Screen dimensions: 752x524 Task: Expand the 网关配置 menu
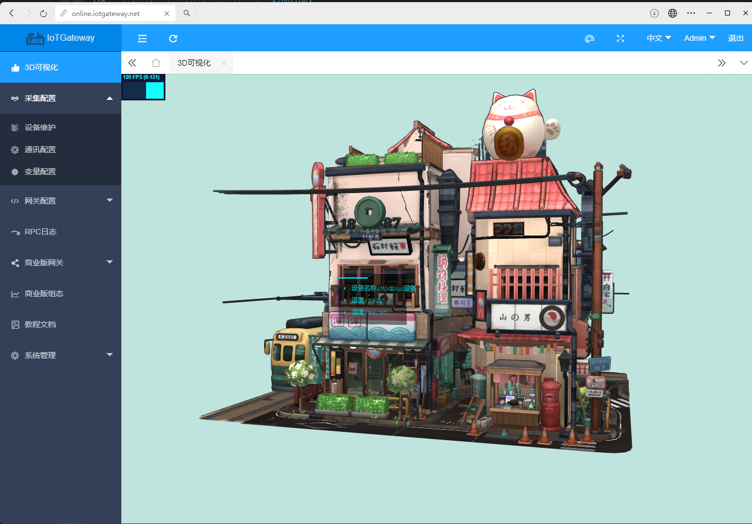coord(61,201)
